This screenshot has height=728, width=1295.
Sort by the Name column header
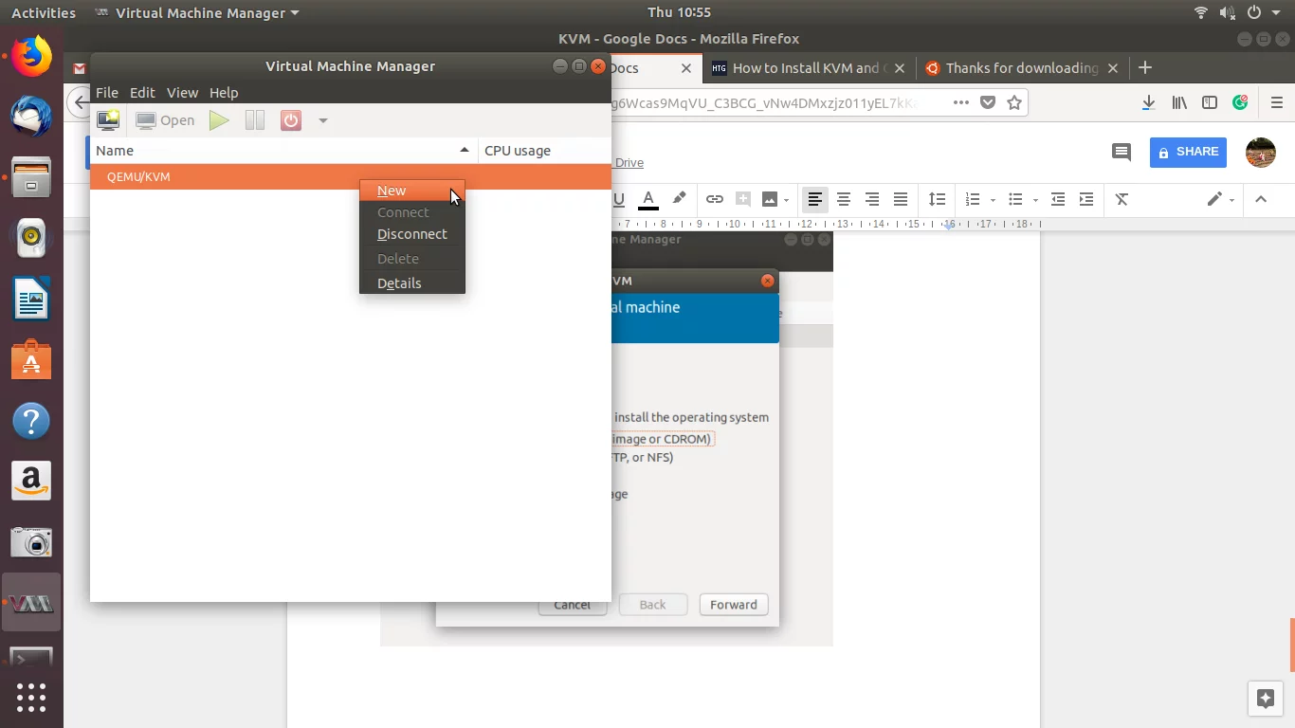point(283,150)
